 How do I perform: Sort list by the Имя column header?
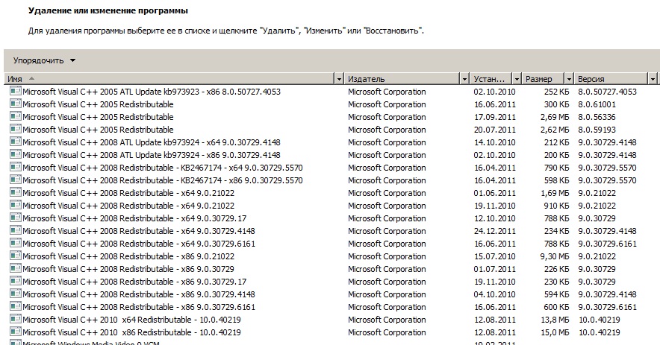pyautogui.click(x=169, y=78)
